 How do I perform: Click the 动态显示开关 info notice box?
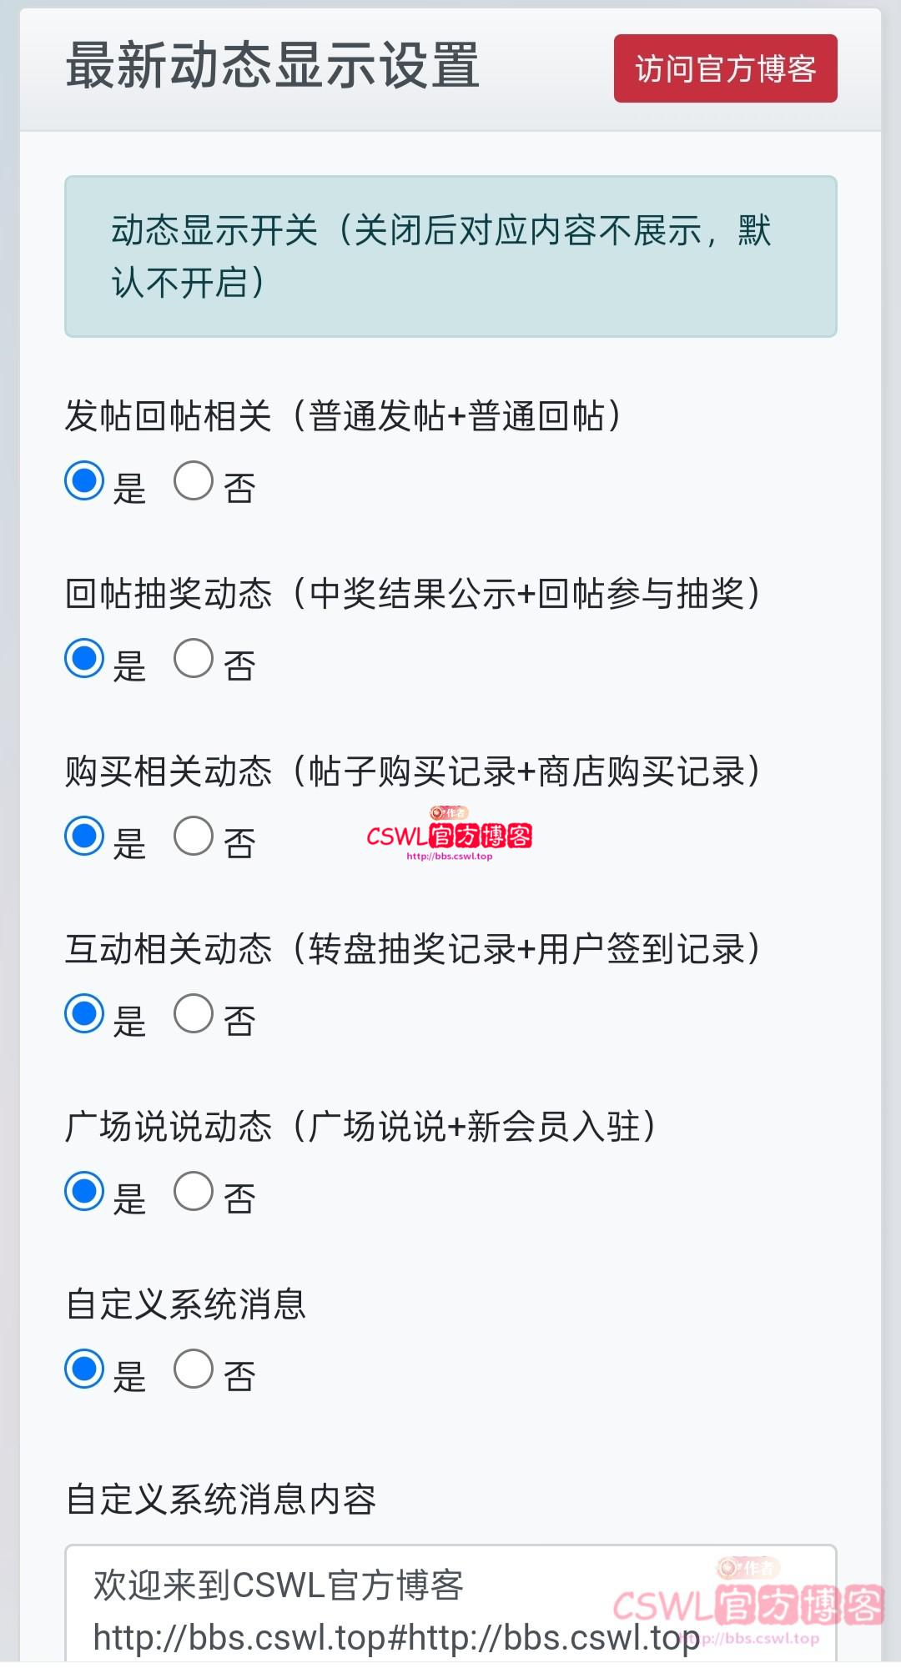pyautogui.click(x=450, y=256)
